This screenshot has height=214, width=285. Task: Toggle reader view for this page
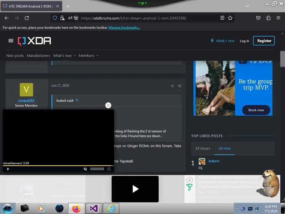click(222, 18)
